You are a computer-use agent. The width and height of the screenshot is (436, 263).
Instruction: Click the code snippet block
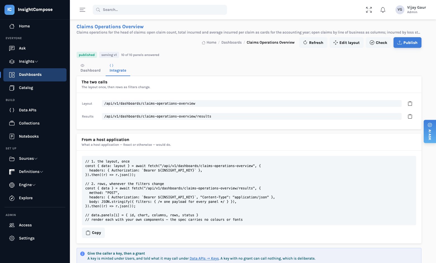coord(249,191)
